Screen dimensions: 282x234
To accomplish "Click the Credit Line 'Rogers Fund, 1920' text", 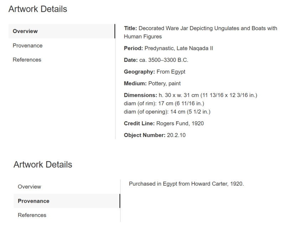I will [x=164, y=123].
